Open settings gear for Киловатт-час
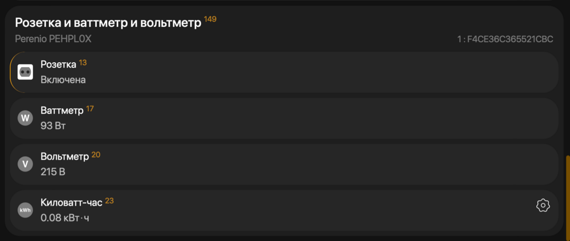This screenshot has height=241, width=570. [543, 205]
